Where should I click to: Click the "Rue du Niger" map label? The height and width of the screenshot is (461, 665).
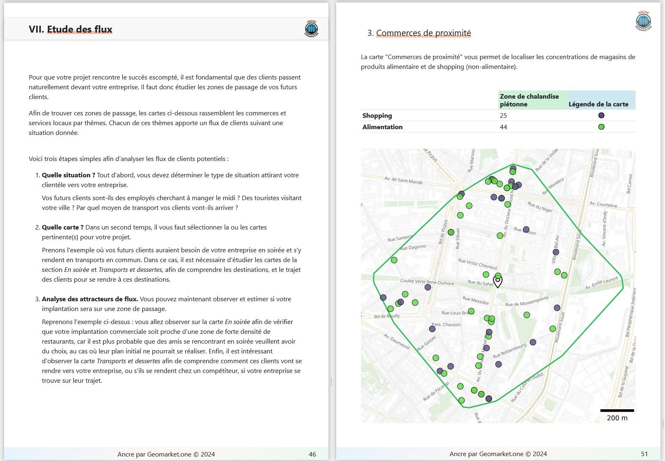[x=540, y=207]
